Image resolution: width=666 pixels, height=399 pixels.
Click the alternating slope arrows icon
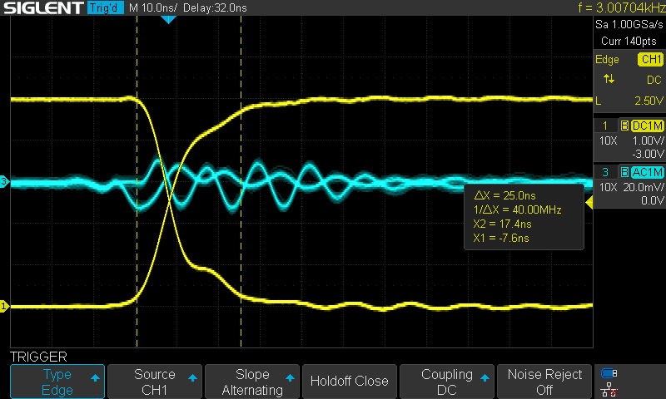(609, 79)
